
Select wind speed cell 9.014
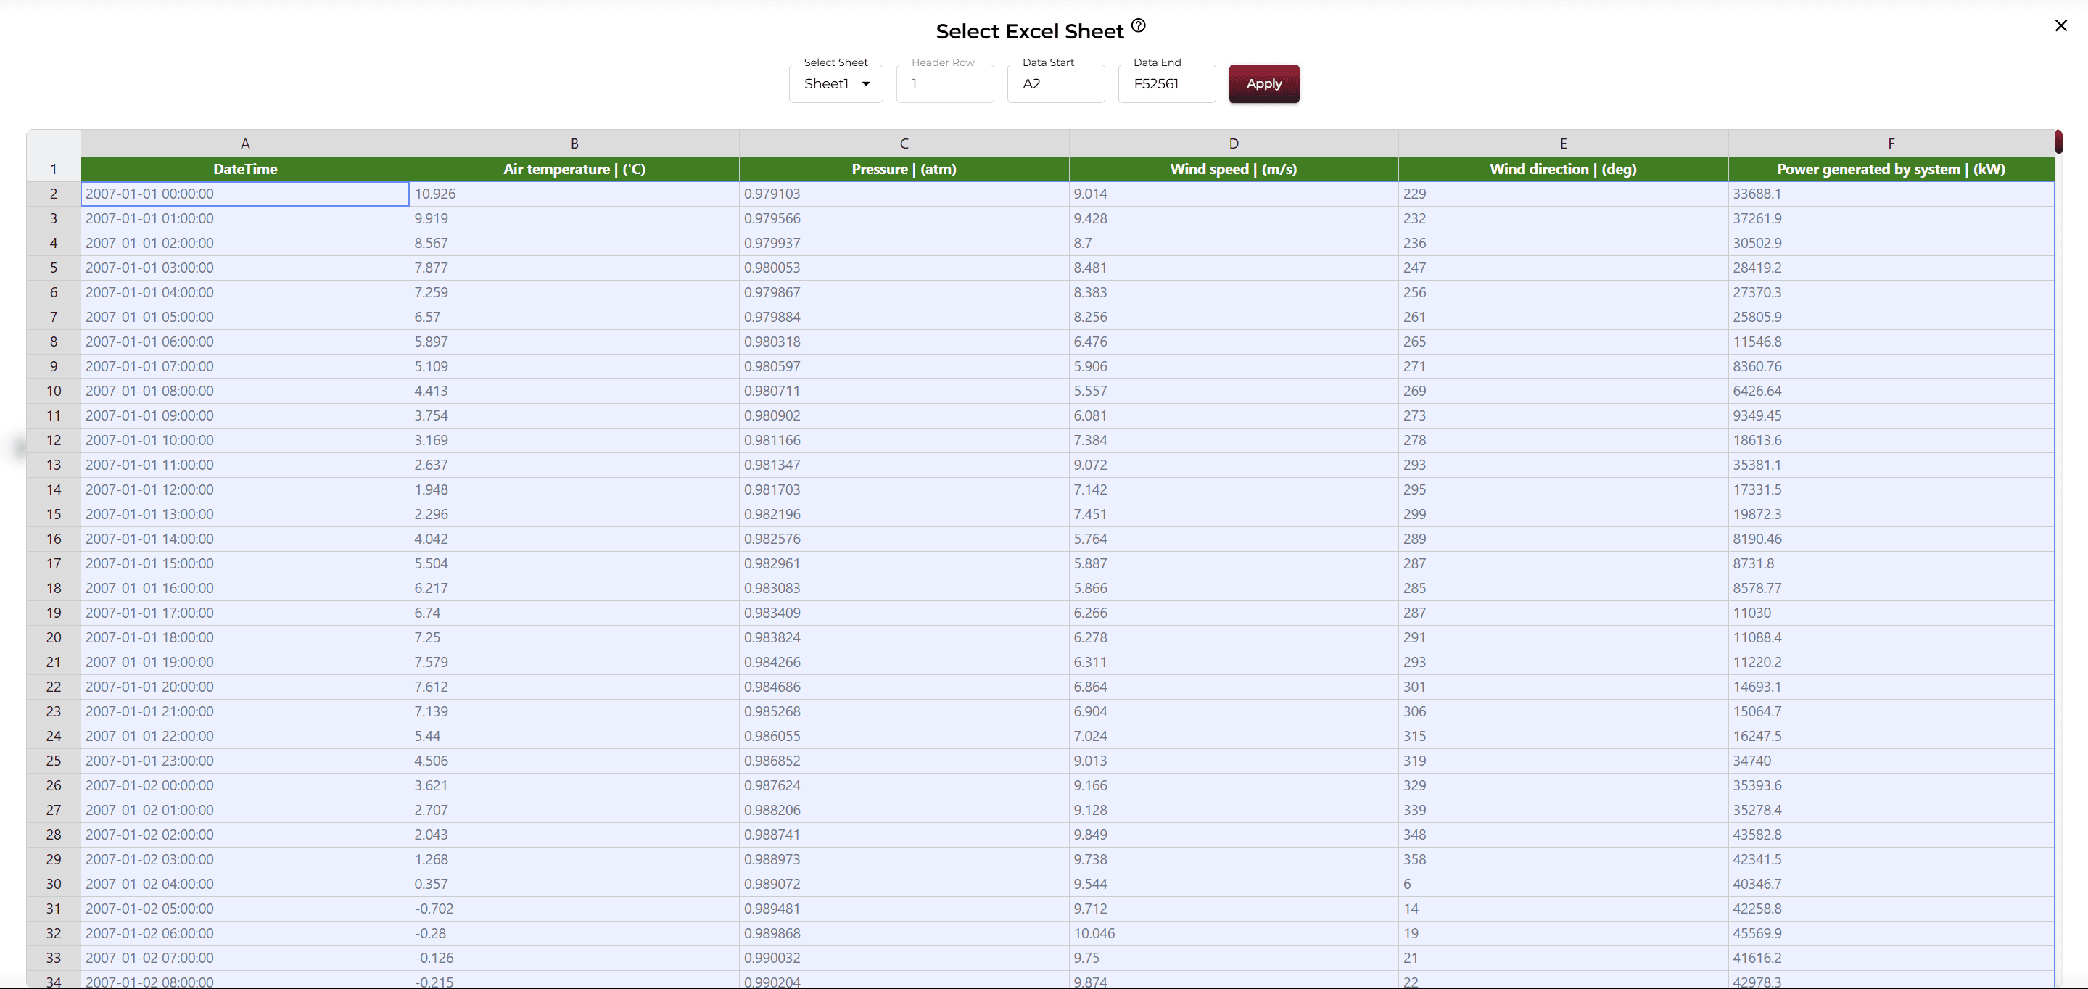pyautogui.click(x=1234, y=194)
